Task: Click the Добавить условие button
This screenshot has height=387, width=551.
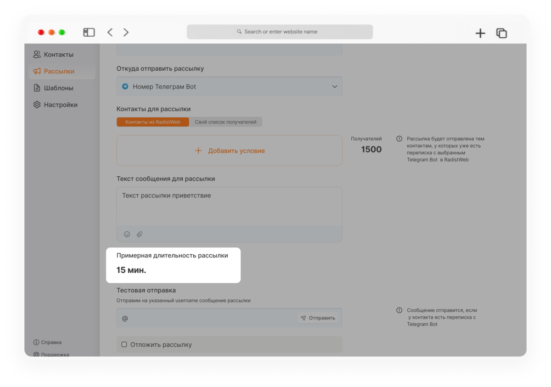Action: click(229, 151)
